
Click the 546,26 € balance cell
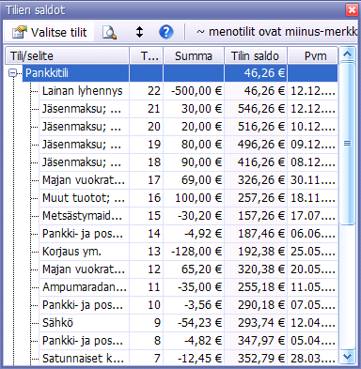[256, 109]
